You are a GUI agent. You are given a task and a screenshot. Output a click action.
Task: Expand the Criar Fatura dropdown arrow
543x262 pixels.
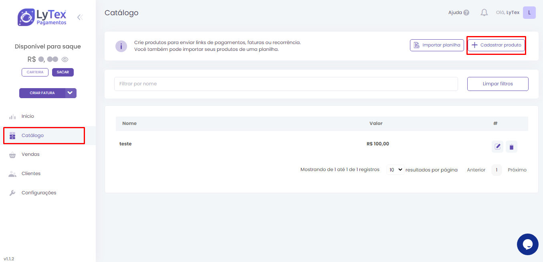pyautogui.click(x=71, y=93)
